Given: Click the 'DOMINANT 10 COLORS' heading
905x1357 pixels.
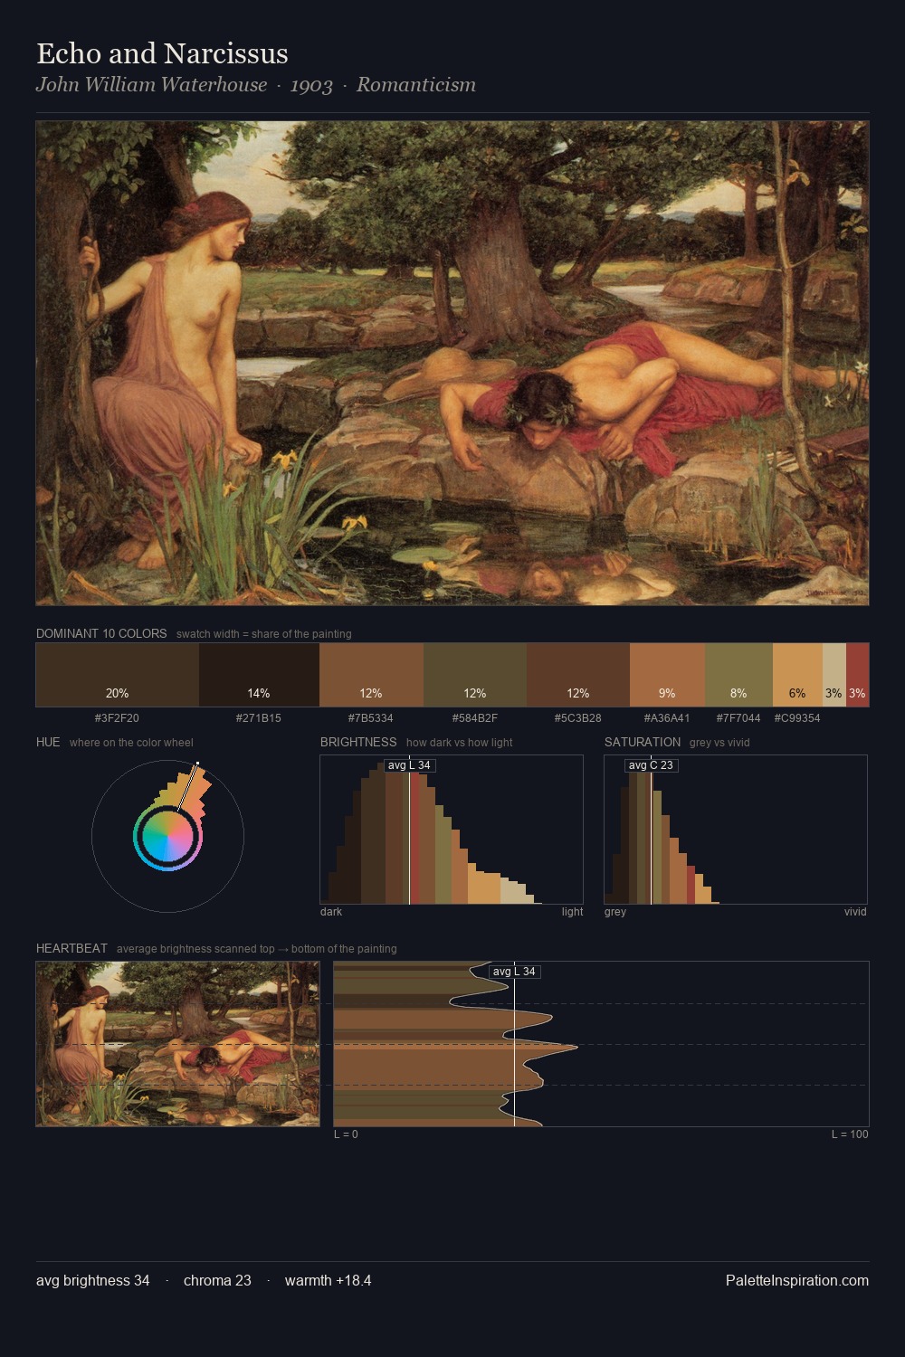Looking at the screenshot, I should (101, 633).
